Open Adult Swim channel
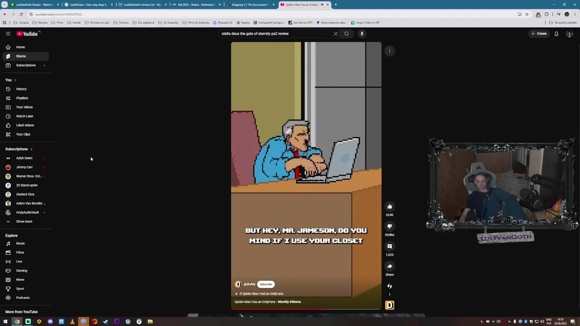This screenshot has width=580, height=326. [x=25, y=158]
